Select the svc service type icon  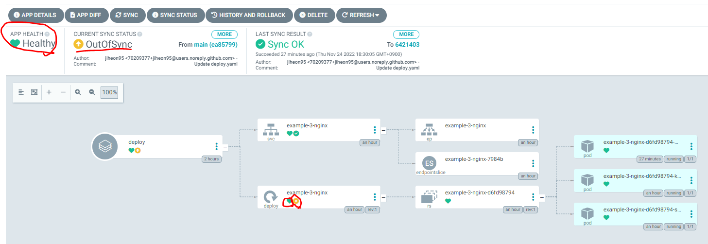click(x=271, y=130)
